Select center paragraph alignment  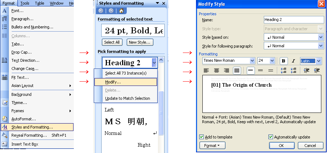[x=217, y=71]
